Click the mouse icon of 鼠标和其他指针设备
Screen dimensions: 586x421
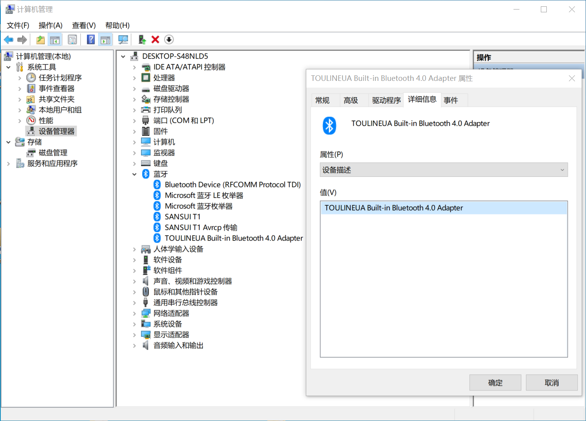tap(146, 291)
